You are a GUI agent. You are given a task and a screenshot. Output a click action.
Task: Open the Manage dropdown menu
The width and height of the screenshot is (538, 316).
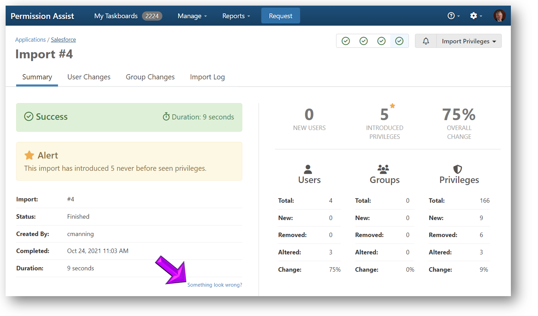[x=192, y=16]
